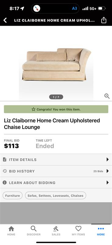112x245 pixels.
Task: Select Sofas, Settees, Loveseats, Chaises tag
Action: [x=55, y=195]
